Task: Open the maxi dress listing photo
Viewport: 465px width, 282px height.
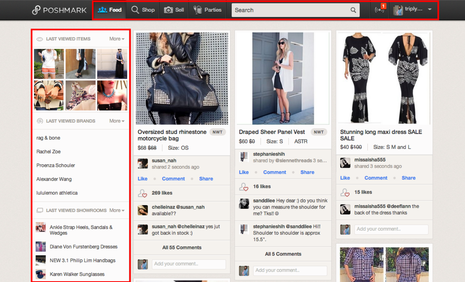Action: [384, 77]
